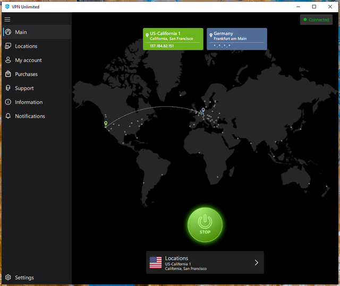Click the Information circle icon
The image size is (340, 286).
[x=8, y=102]
